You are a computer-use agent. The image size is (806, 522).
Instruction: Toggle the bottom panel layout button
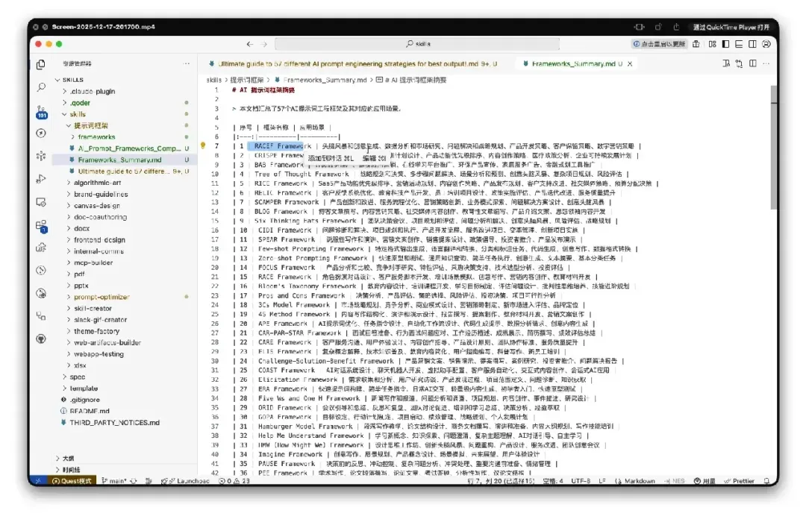pyautogui.click(x=739, y=44)
